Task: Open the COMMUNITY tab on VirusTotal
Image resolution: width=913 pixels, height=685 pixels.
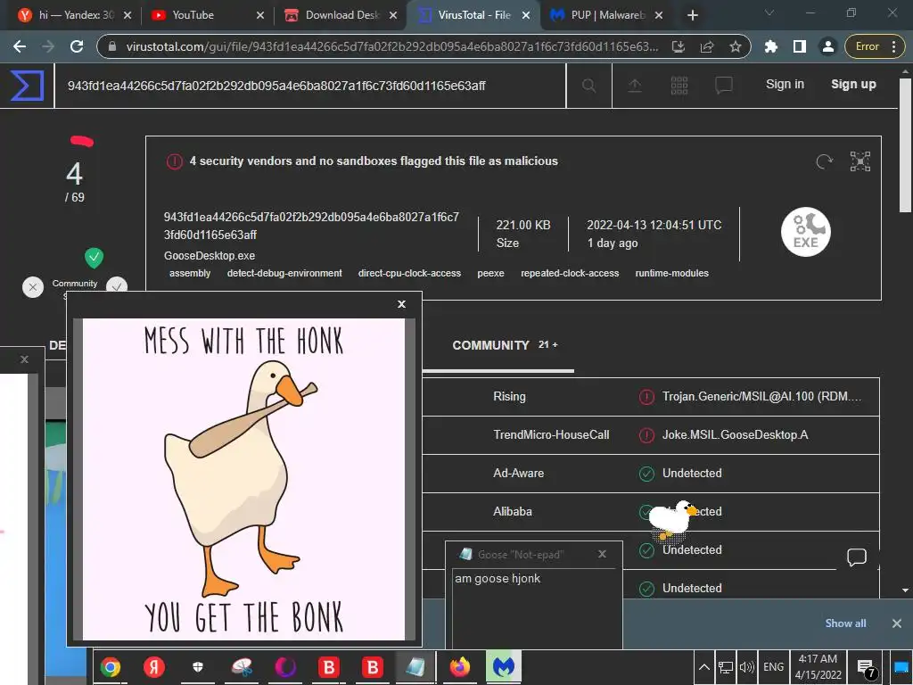Action: [505, 345]
